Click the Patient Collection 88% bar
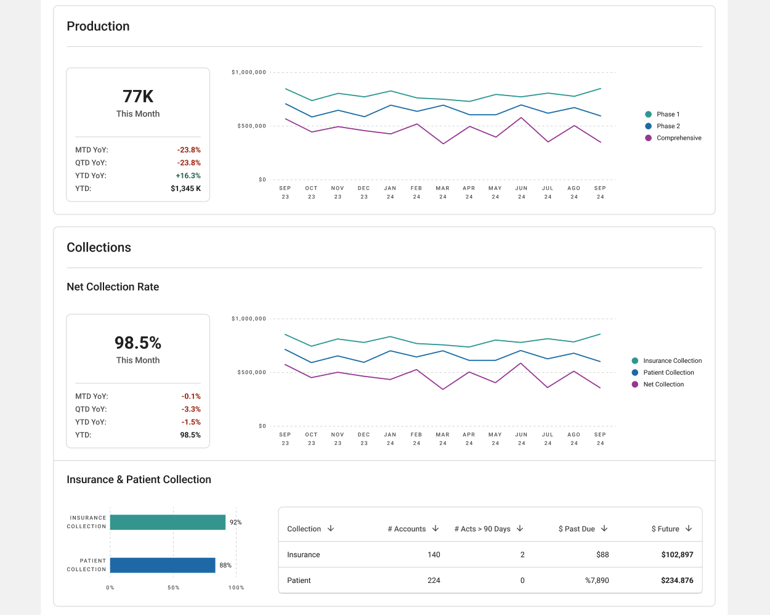This screenshot has width=770, height=615. click(163, 565)
